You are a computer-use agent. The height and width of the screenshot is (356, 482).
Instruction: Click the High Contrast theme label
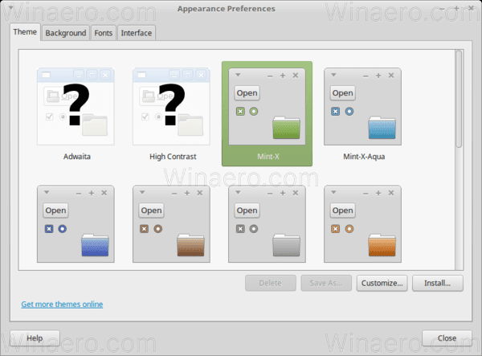click(x=173, y=157)
